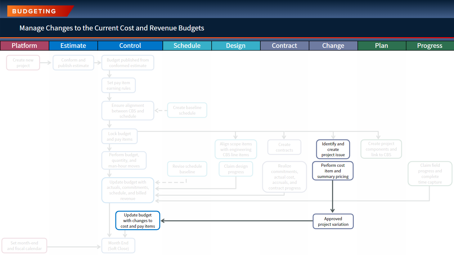
Task: Select Perform cost item and summary pricing
Action: pos(333,171)
